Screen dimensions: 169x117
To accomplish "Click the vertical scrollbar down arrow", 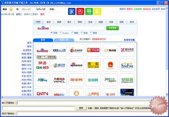I will point(167,94).
